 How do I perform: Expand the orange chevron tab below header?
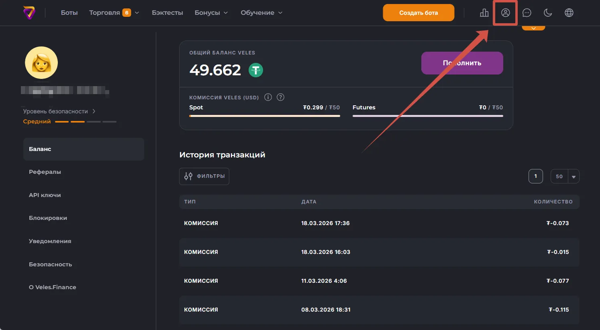pyautogui.click(x=533, y=28)
